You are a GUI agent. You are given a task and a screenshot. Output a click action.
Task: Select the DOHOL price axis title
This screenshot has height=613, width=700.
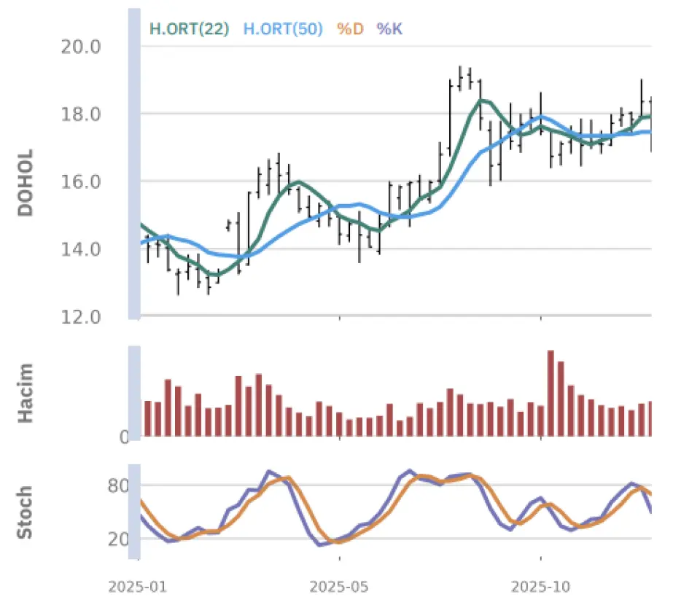pos(26,182)
